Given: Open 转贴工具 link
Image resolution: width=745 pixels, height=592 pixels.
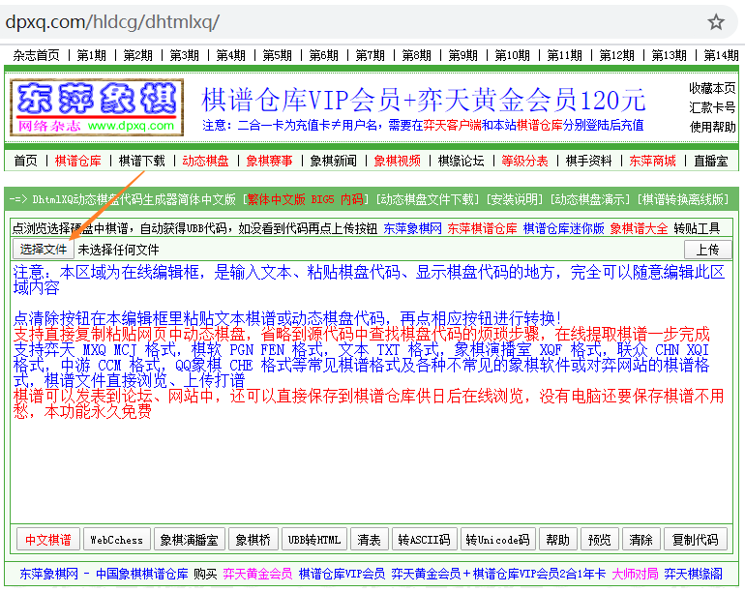Looking at the screenshot, I should tap(697, 228).
